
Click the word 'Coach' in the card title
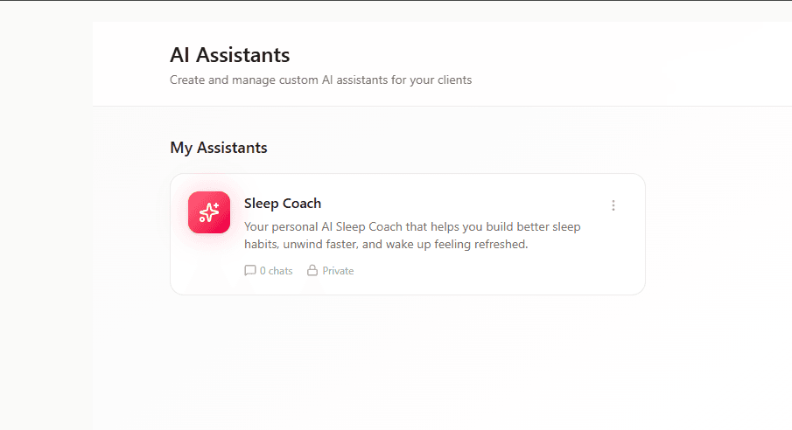[x=303, y=204]
